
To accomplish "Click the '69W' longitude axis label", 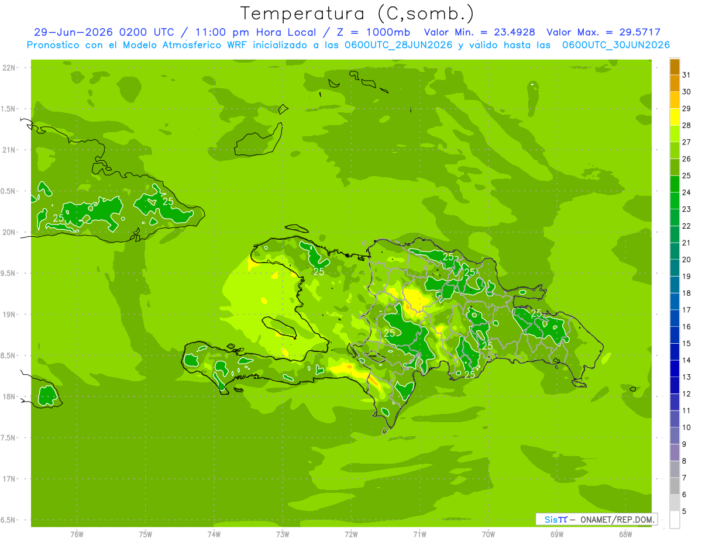I will [x=557, y=534].
